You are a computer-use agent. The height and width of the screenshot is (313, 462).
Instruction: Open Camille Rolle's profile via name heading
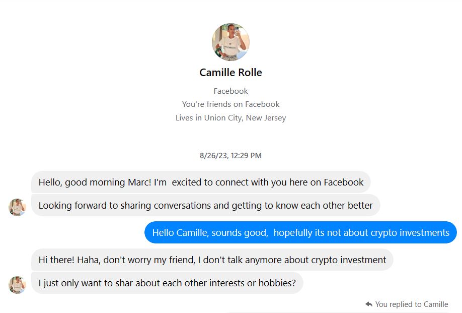pyautogui.click(x=230, y=73)
